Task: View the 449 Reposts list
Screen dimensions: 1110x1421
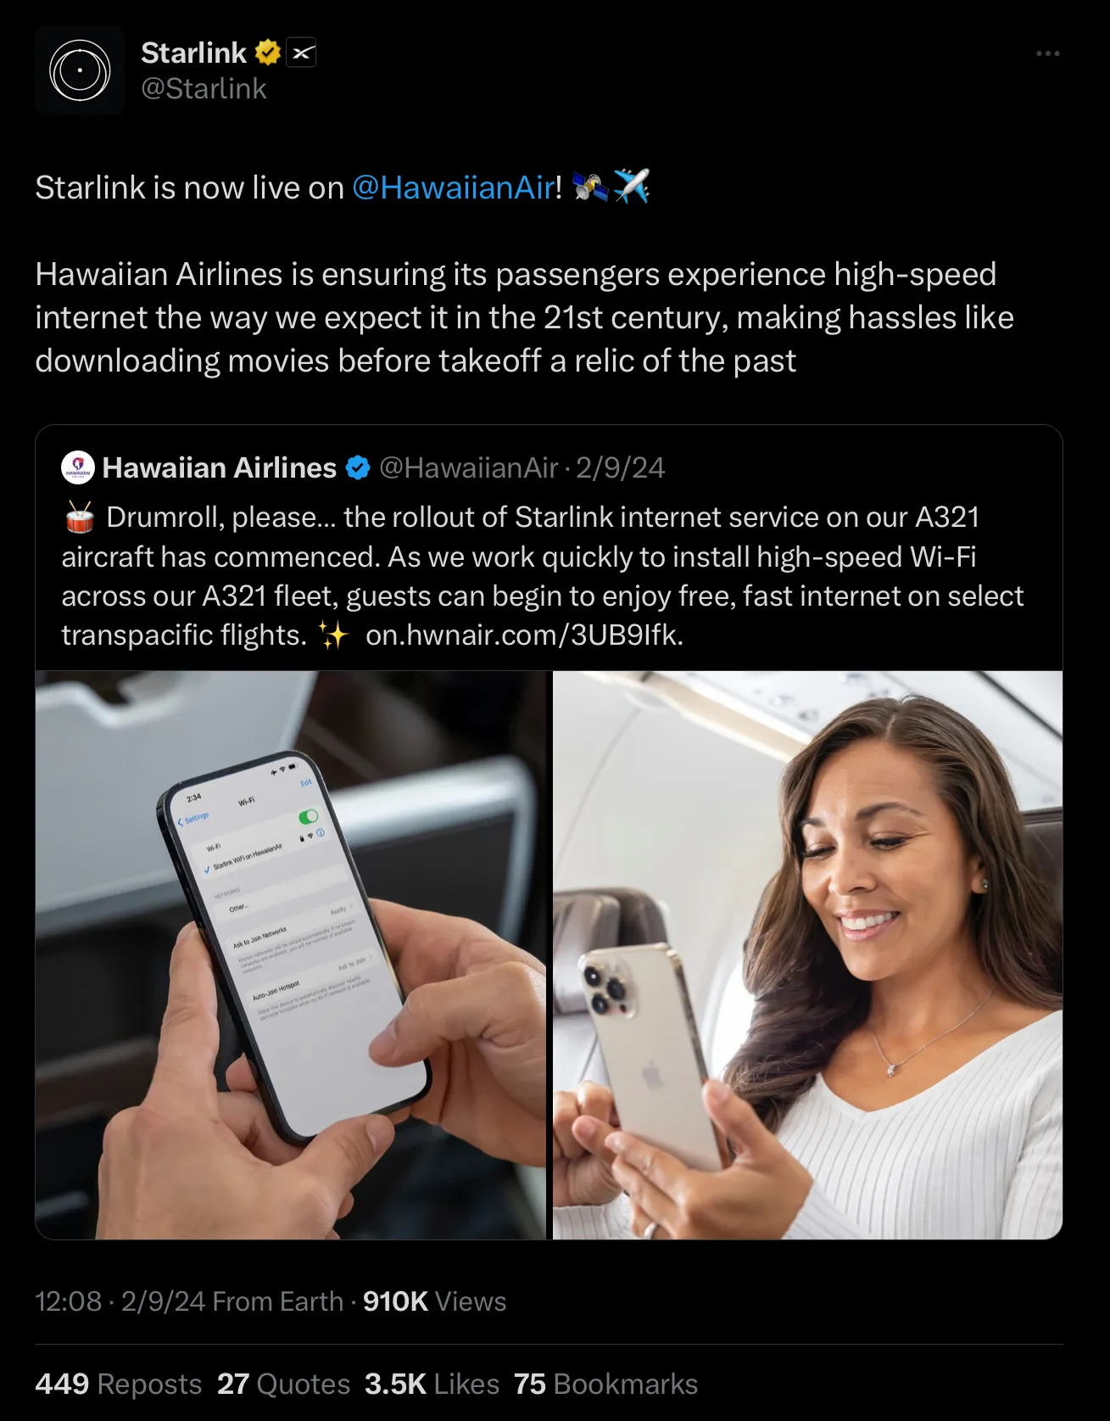Action: 119,1384
